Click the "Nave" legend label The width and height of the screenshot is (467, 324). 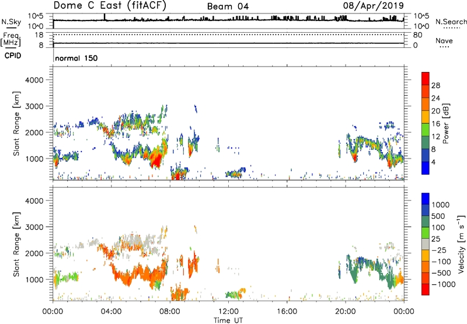[444, 40]
